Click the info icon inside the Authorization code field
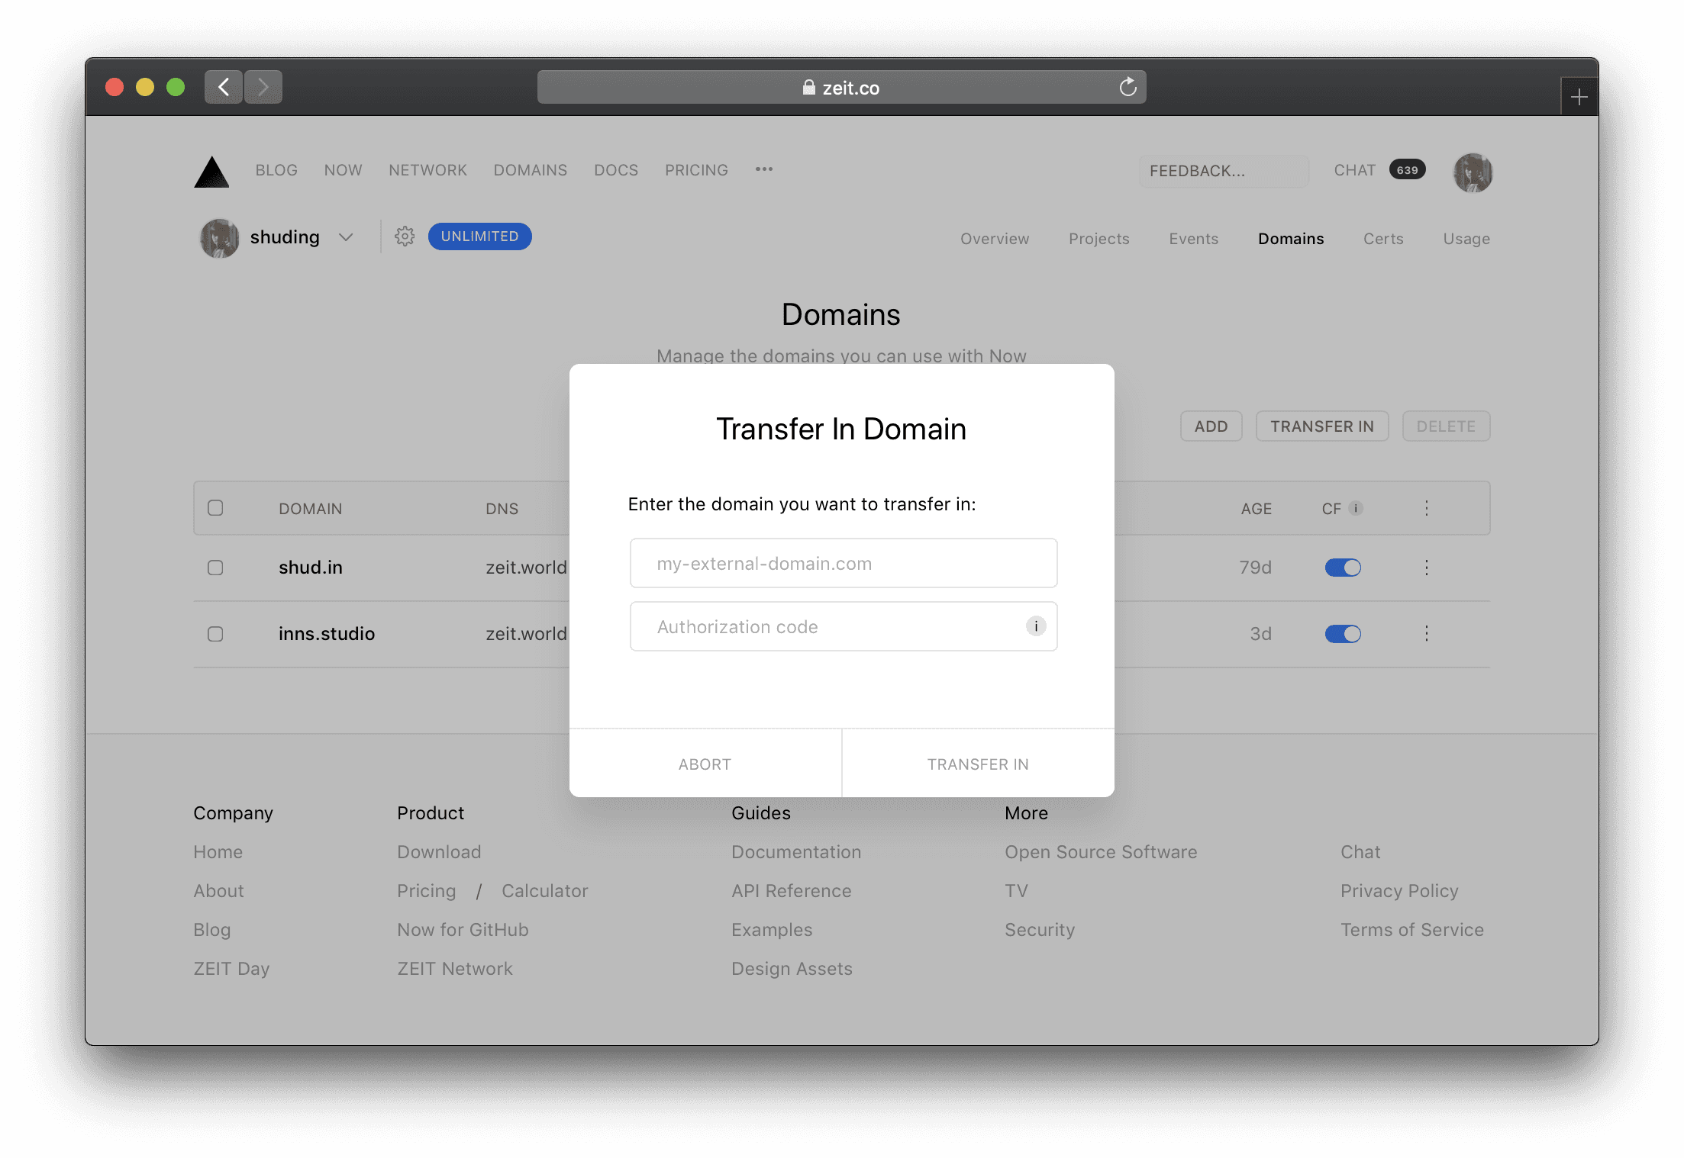 pos(1035,626)
